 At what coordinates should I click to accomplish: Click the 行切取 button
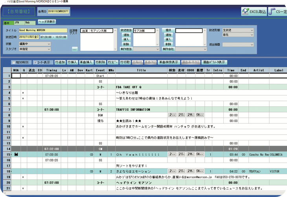(125, 62)
